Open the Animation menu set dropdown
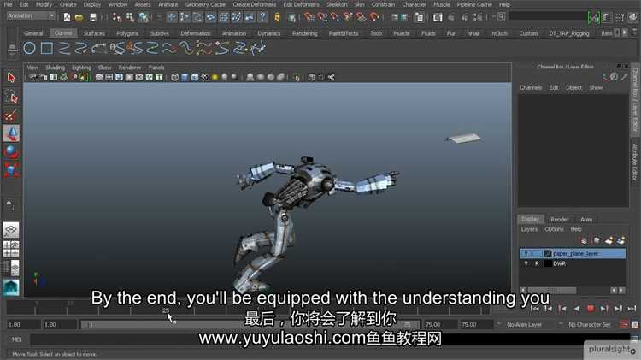 pyautogui.click(x=31, y=16)
